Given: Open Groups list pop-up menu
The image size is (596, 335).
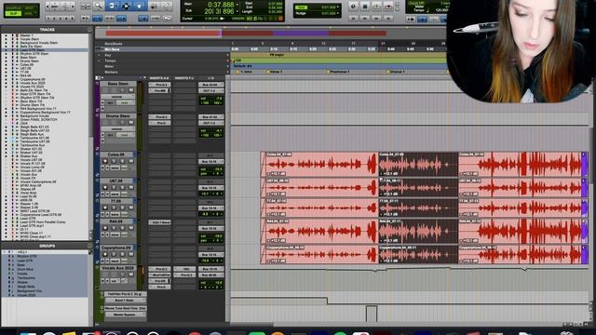Looking at the screenshot, I should pyautogui.click(x=89, y=246).
